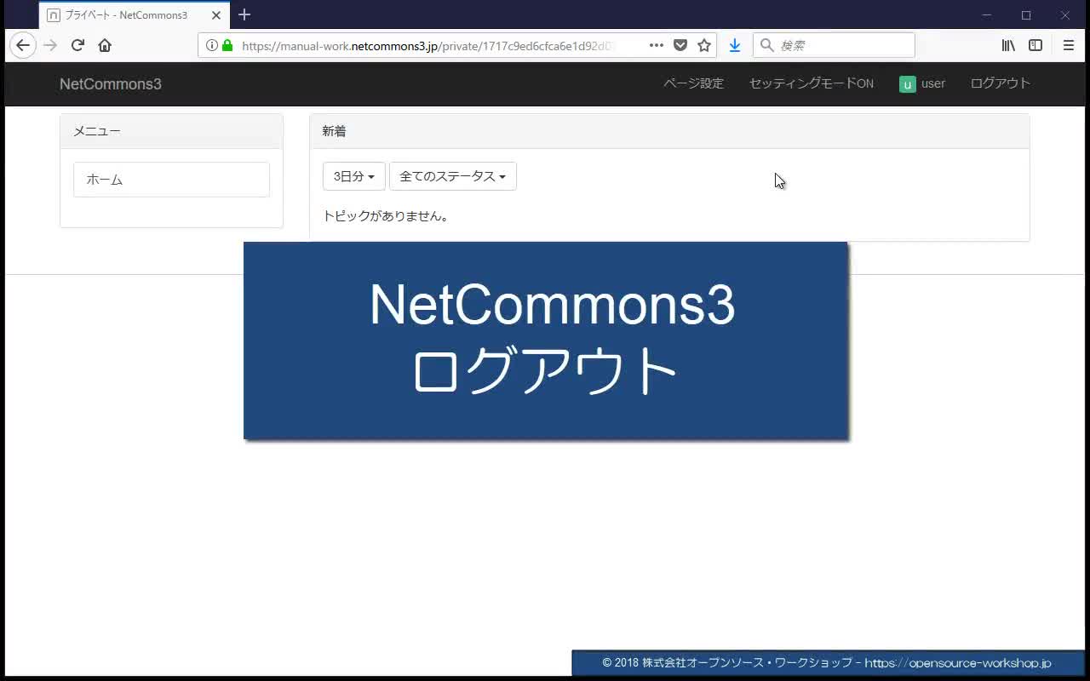The image size is (1090, 681).
Task: Expand the 3日分 period dropdown
Action: tap(354, 176)
